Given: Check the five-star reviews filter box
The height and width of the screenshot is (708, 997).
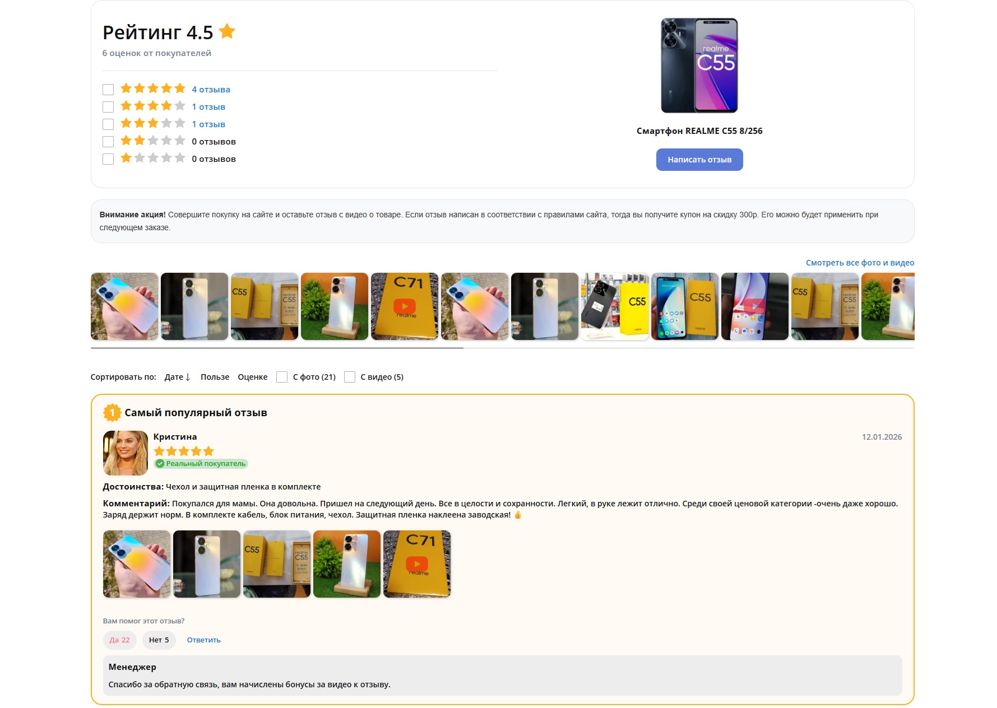Looking at the screenshot, I should 108,90.
